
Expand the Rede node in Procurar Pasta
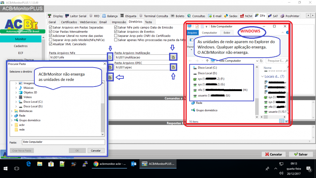12,116
